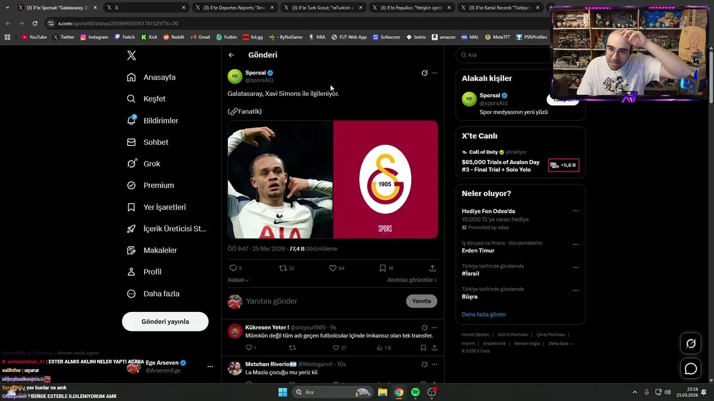Switch to the Turk Scout tab
Viewport: 714px width, 401px height.
pyautogui.click(x=324, y=8)
